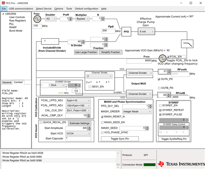Increment the fraction numerator spinner
Viewport: 205px width, 169px height.
pos(106,38)
